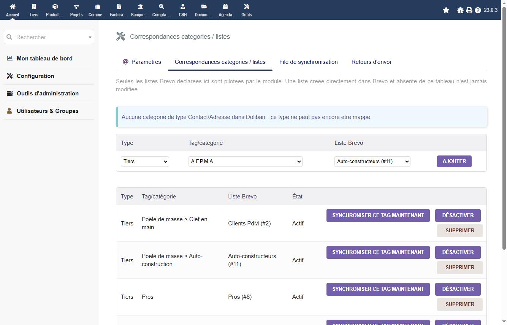
Task: Switch to File de synchronisation tab
Action: tap(309, 62)
